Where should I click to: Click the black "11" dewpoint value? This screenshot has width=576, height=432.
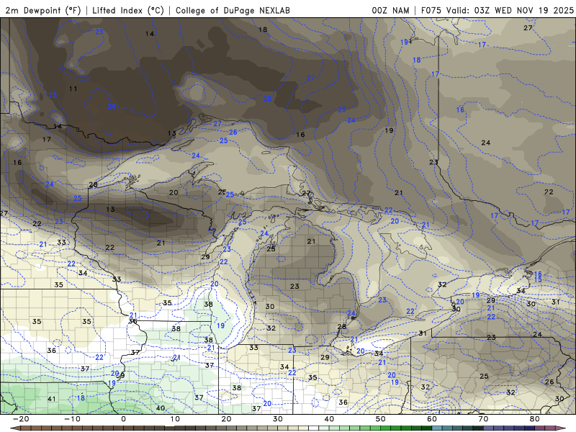[x=73, y=89]
